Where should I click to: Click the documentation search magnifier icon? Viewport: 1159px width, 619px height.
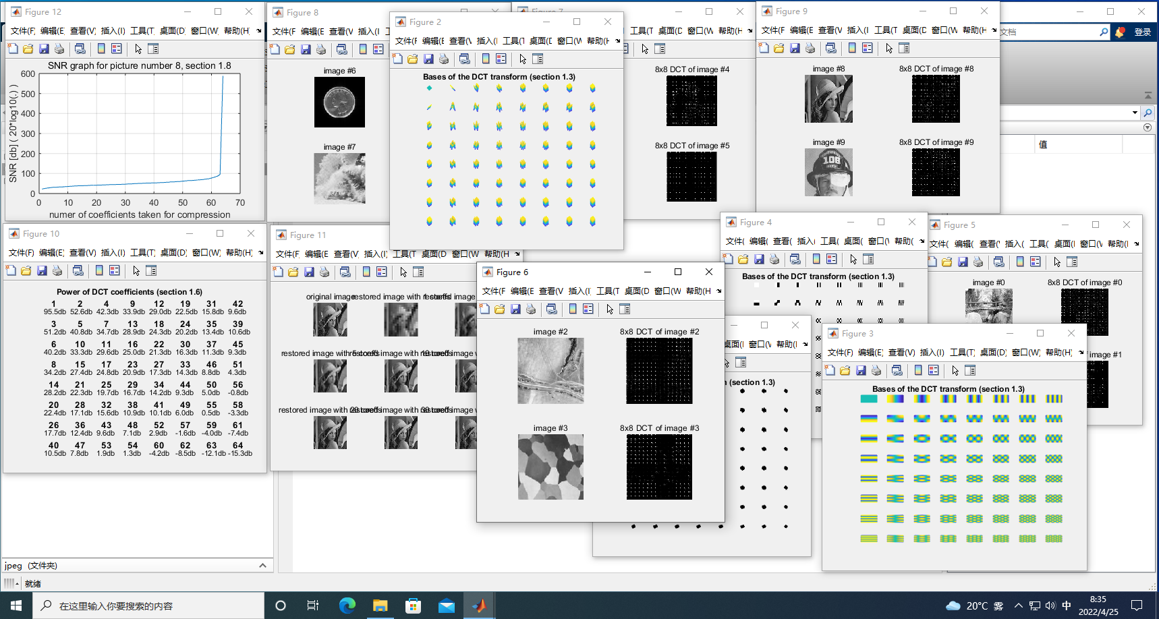click(1104, 32)
